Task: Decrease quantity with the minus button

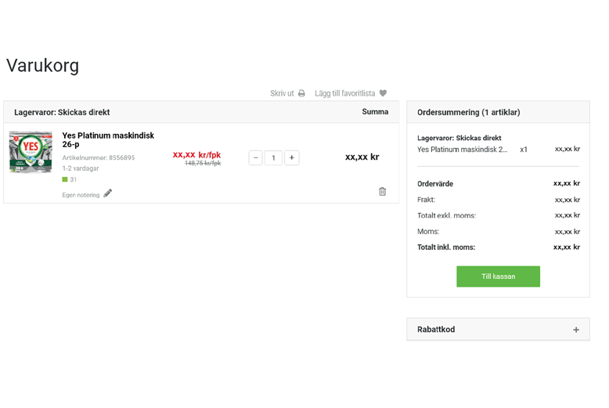Action: (255, 157)
